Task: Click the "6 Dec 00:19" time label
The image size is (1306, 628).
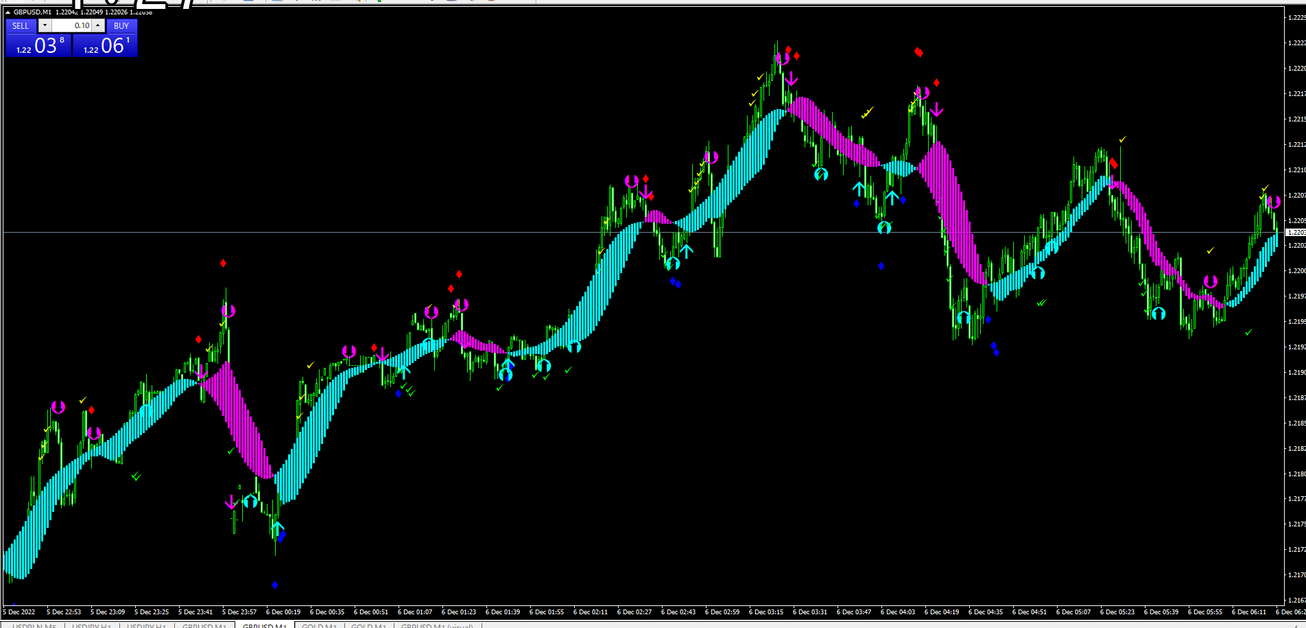Action: 283,612
